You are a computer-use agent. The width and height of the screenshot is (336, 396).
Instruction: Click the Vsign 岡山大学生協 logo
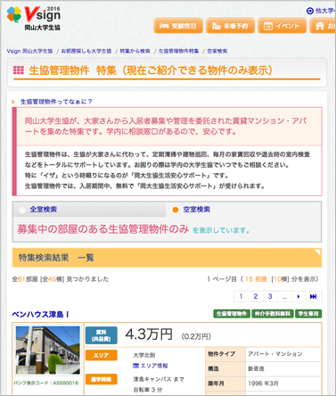(x=34, y=19)
